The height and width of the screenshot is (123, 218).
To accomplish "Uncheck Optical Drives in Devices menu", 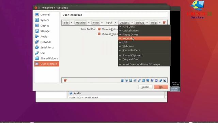I will tap(144, 30).
